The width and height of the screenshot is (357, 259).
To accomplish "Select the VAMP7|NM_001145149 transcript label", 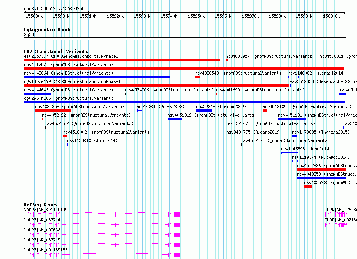I will coord(46,210).
